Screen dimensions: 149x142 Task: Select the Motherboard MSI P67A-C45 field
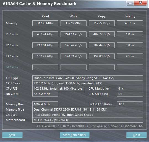pyautogui.click(x=88, y=120)
